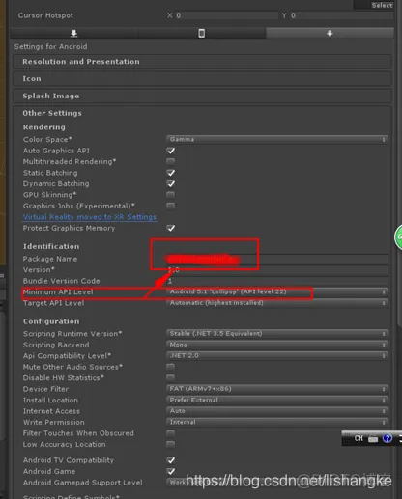Enable Graphics Jobs (Experimental) checkbox
This screenshot has width=402, height=499.
171,206
